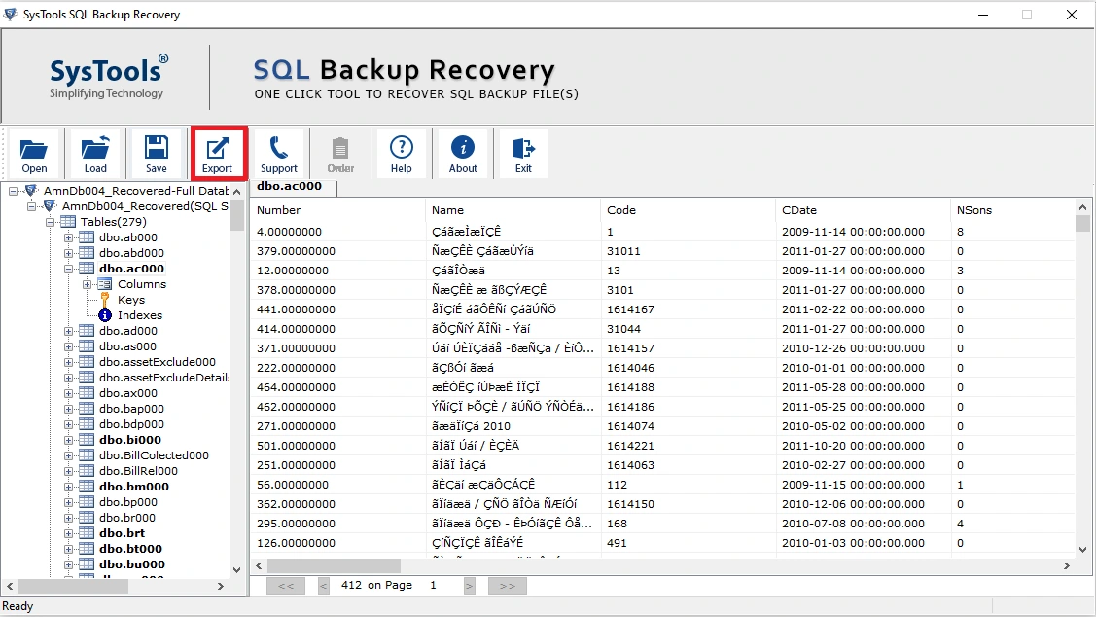
Task: Expand the dbo.ad000 table node
Action: 68,331
